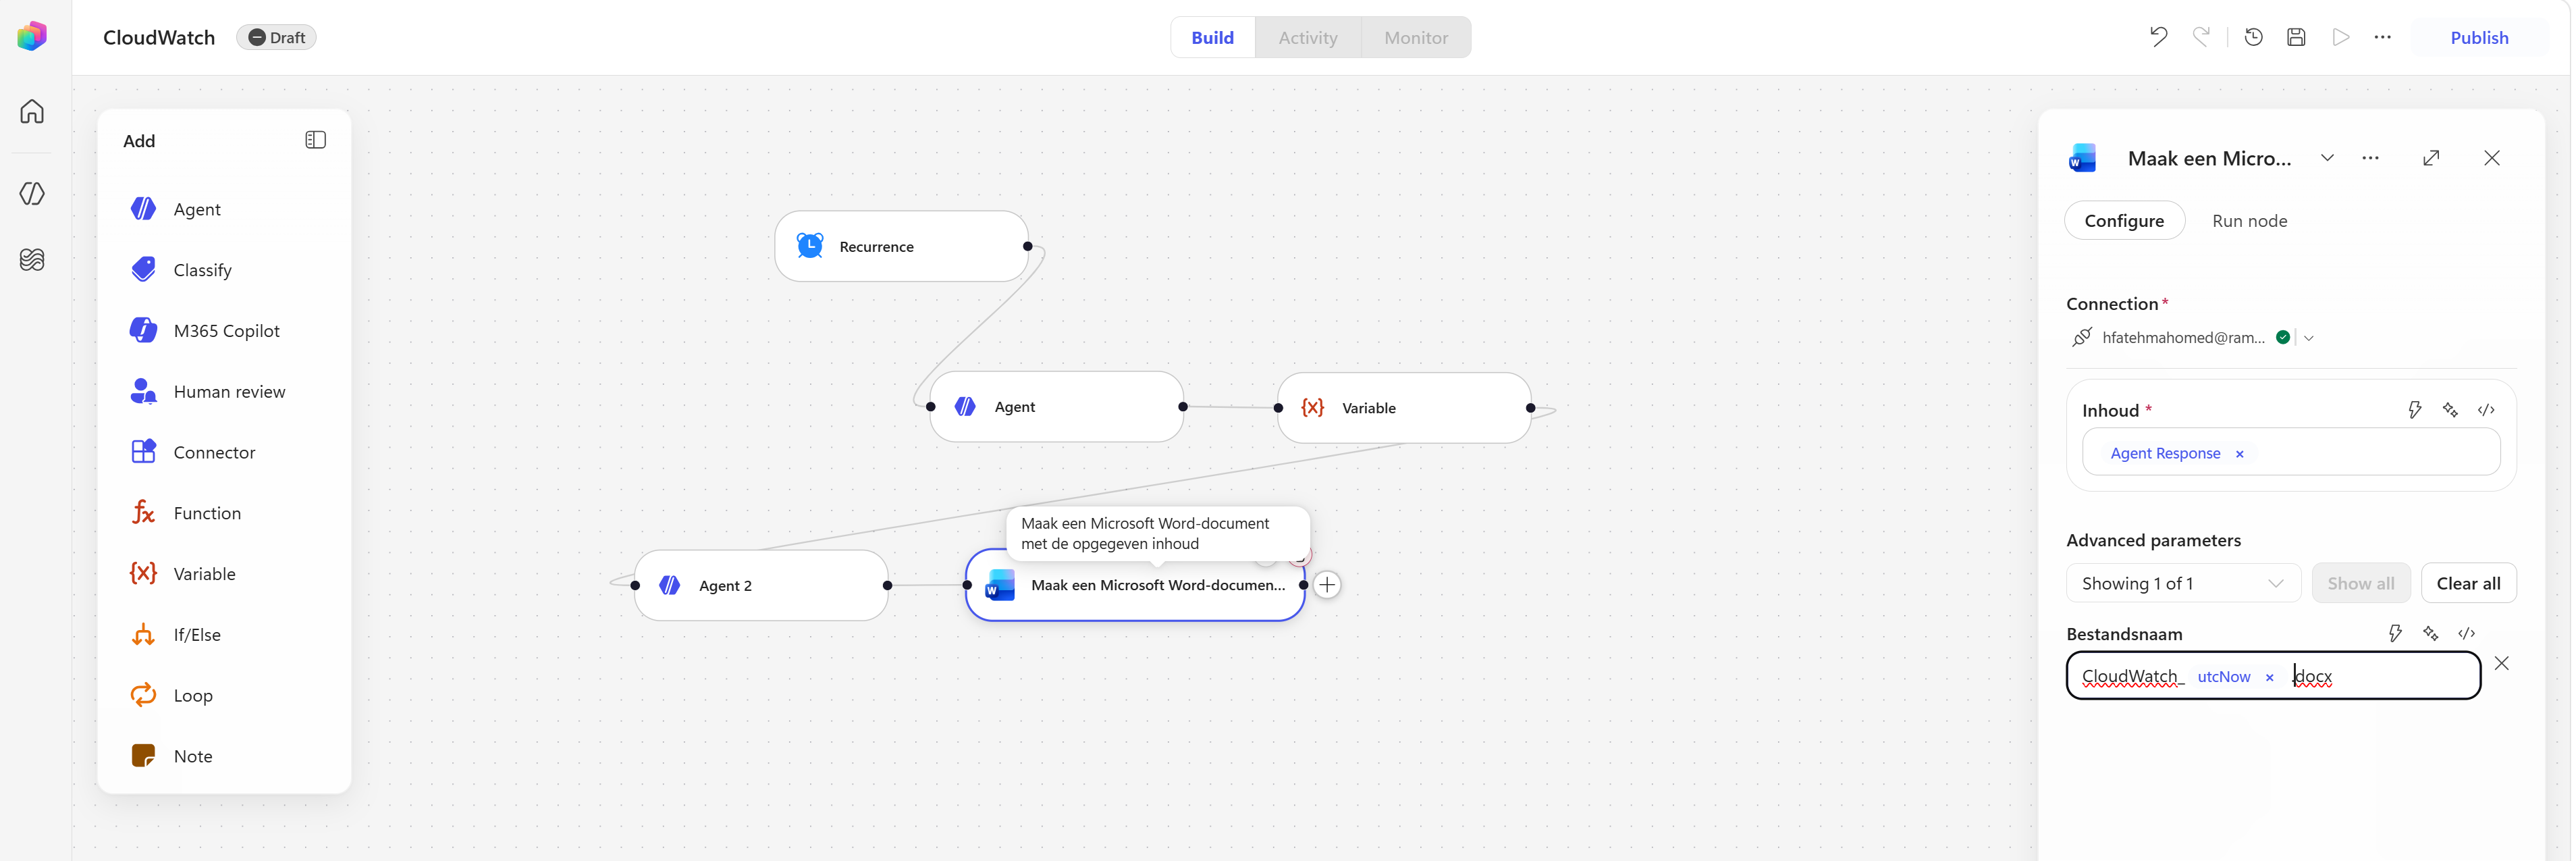Click into the Inhoud input field
Image resolution: width=2576 pixels, height=861 pixels.
point(2290,453)
